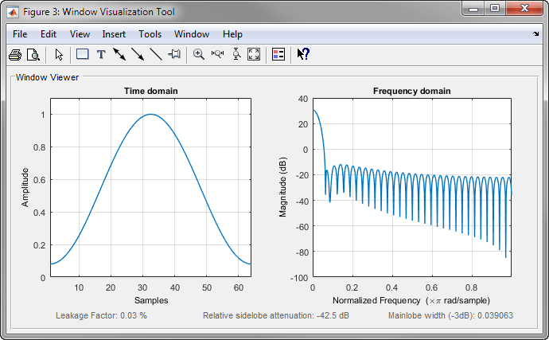549x340 pixels.
Task: Enable the Zoom In magnifier tool
Action: (x=199, y=54)
